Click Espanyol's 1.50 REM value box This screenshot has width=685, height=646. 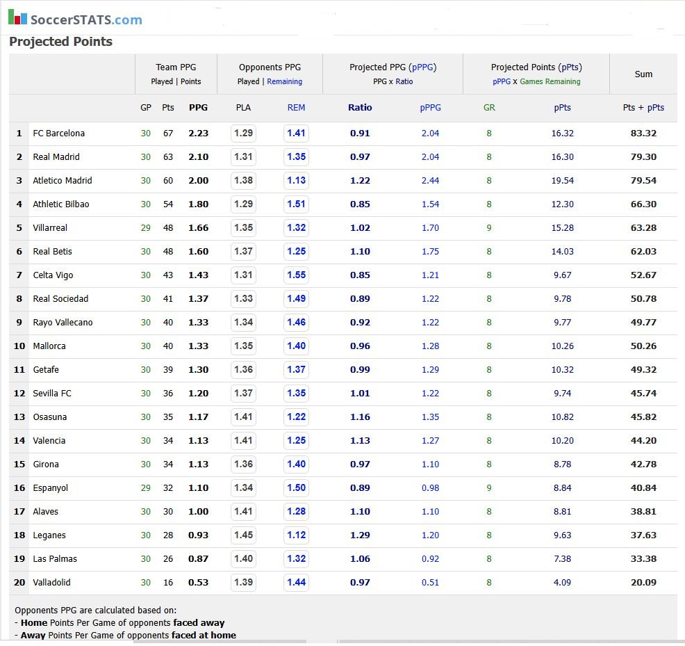click(x=296, y=487)
